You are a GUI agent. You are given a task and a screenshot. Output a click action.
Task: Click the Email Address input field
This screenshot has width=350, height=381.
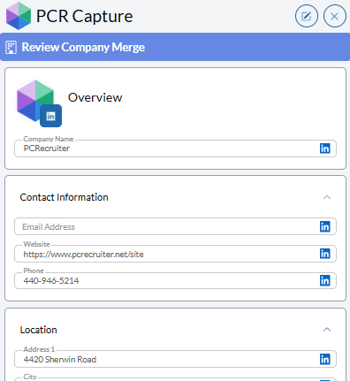175,226
